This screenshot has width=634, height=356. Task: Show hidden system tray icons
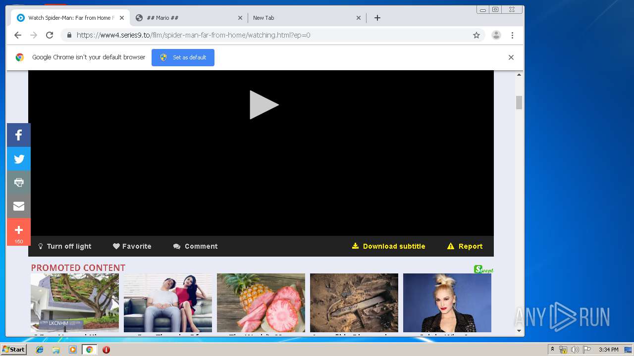pos(552,350)
